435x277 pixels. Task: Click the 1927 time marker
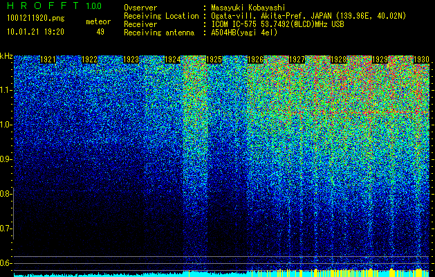pos(297,60)
